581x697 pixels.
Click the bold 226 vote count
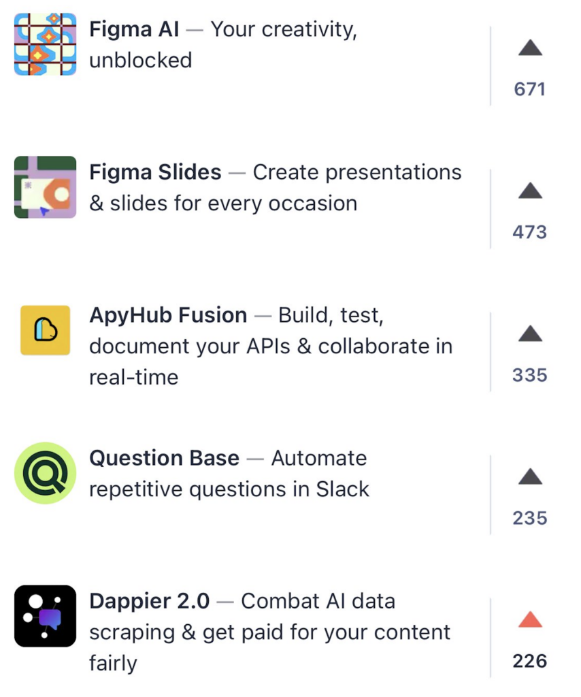pos(530,661)
